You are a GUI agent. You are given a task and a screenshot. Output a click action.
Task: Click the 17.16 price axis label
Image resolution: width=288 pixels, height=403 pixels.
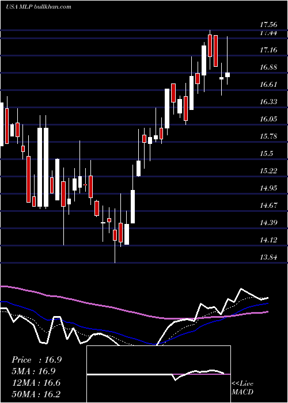pyautogui.click(x=268, y=50)
